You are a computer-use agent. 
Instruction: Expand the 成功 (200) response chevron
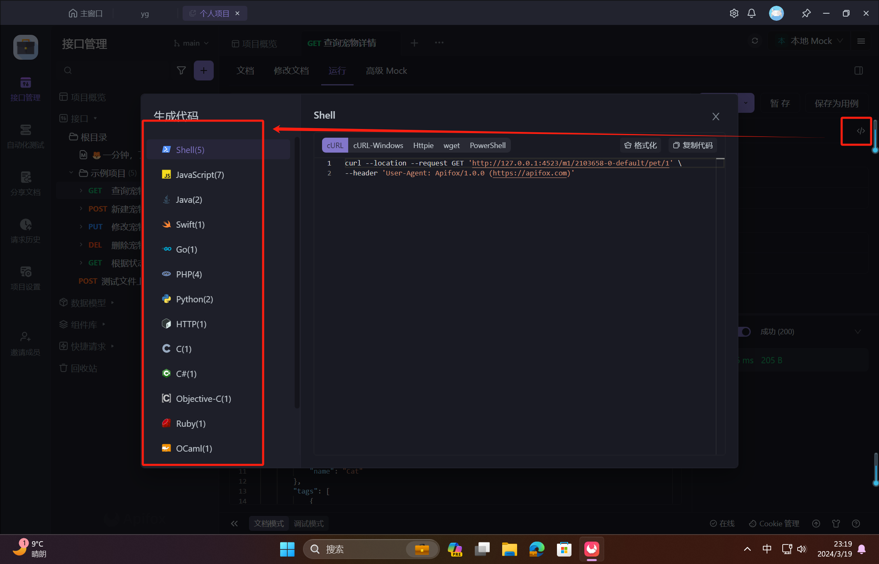(857, 332)
